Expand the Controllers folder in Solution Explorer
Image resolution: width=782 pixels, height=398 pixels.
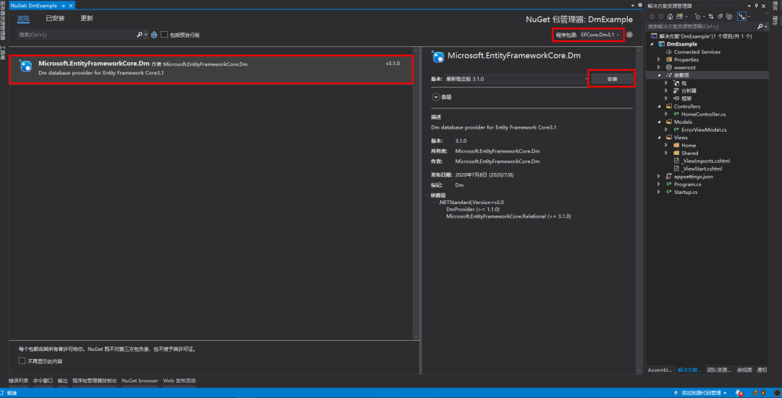click(660, 106)
